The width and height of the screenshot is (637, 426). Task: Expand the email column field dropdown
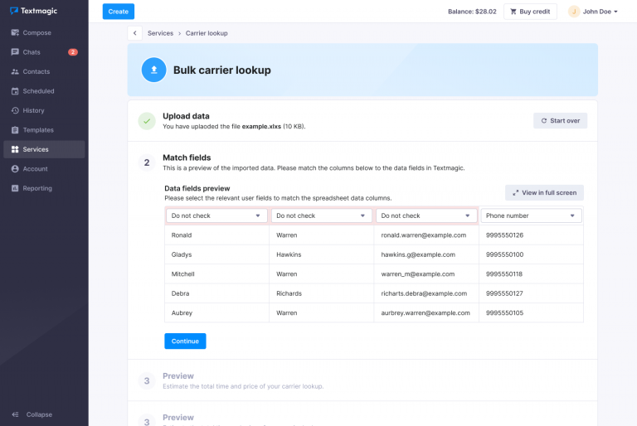(426, 215)
